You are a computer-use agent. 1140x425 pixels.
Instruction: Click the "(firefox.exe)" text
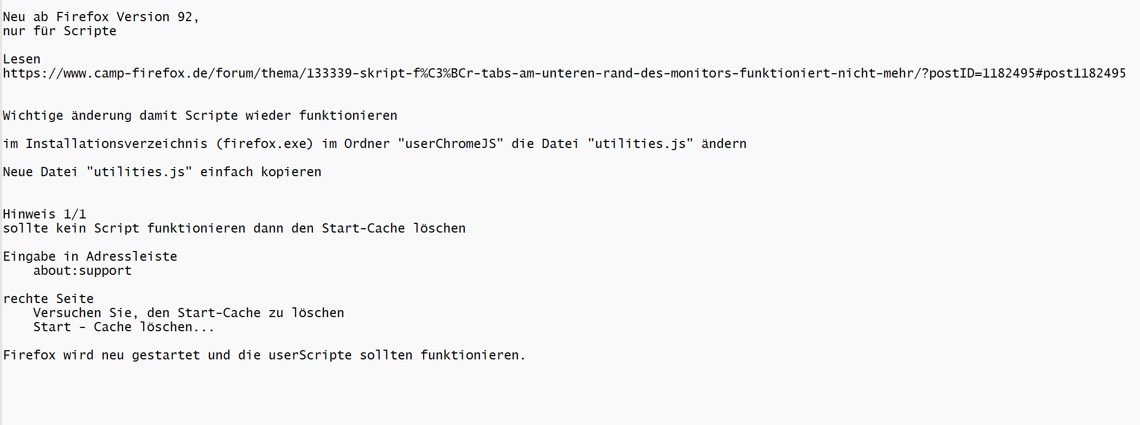pyautogui.click(x=265, y=144)
